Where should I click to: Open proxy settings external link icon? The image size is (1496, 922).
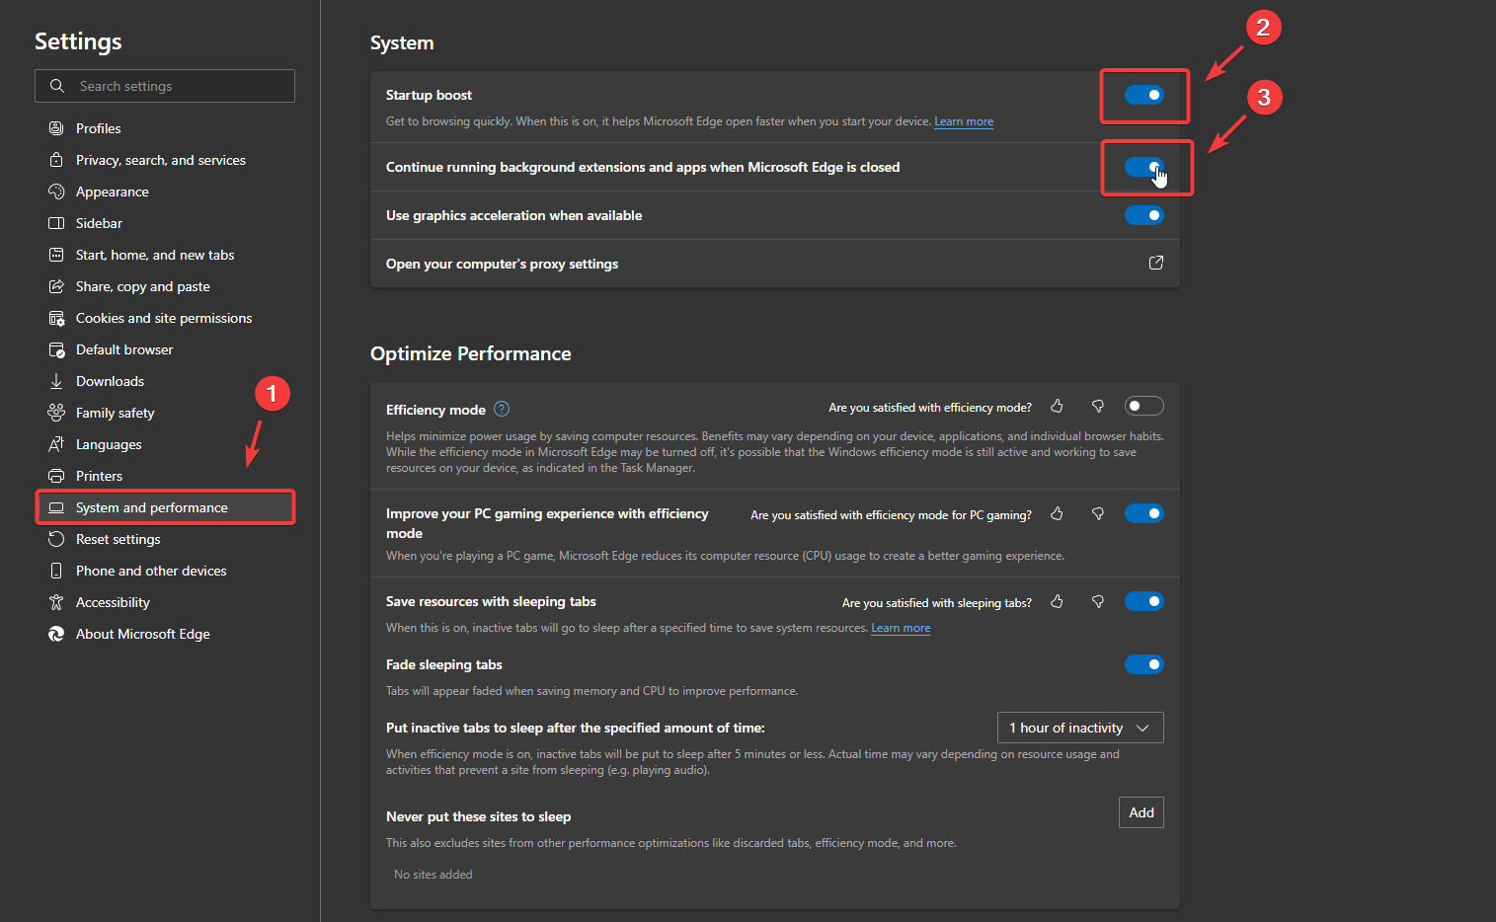[1155, 264]
